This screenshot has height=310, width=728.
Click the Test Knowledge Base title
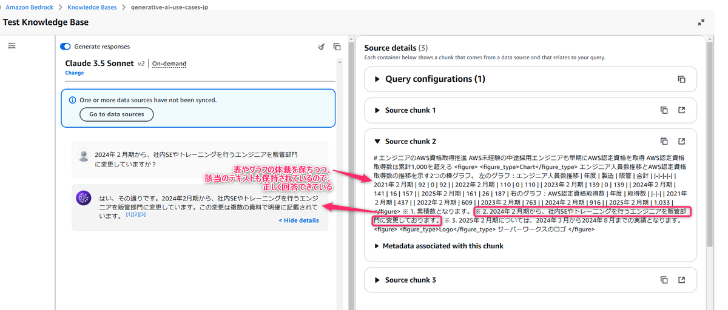coord(45,22)
